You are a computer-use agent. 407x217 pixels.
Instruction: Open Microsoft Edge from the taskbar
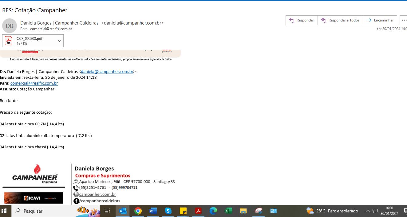pyautogui.click(x=213, y=211)
